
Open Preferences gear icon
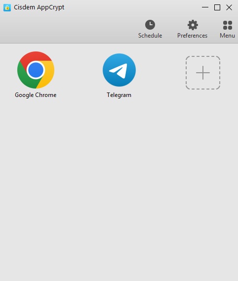(193, 25)
